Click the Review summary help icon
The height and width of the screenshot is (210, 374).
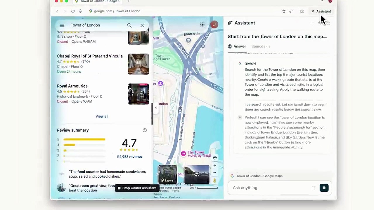[x=145, y=130]
